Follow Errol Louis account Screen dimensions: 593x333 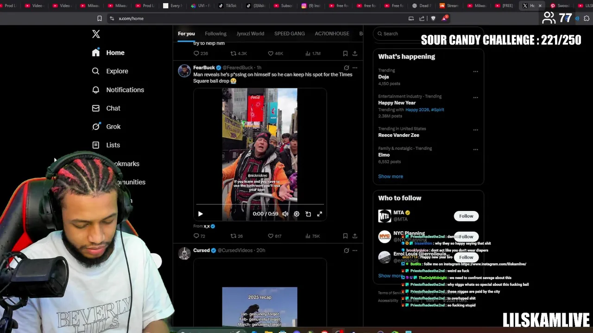click(466, 257)
